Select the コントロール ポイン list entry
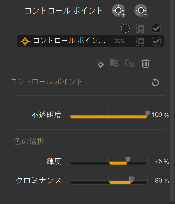This screenshot has height=204, width=175. pyautogui.click(x=91, y=41)
